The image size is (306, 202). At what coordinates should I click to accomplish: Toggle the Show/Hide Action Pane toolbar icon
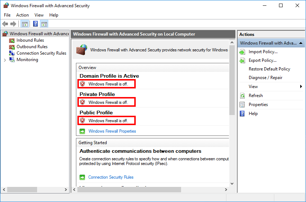click(x=44, y=24)
